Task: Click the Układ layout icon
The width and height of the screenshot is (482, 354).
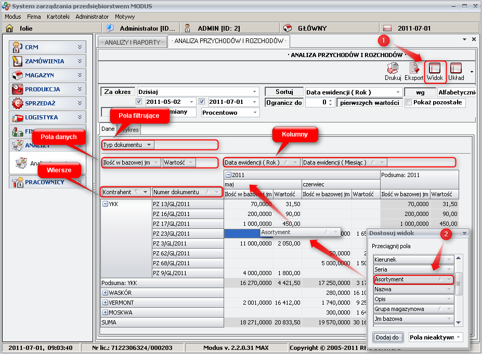Action: pyautogui.click(x=455, y=69)
